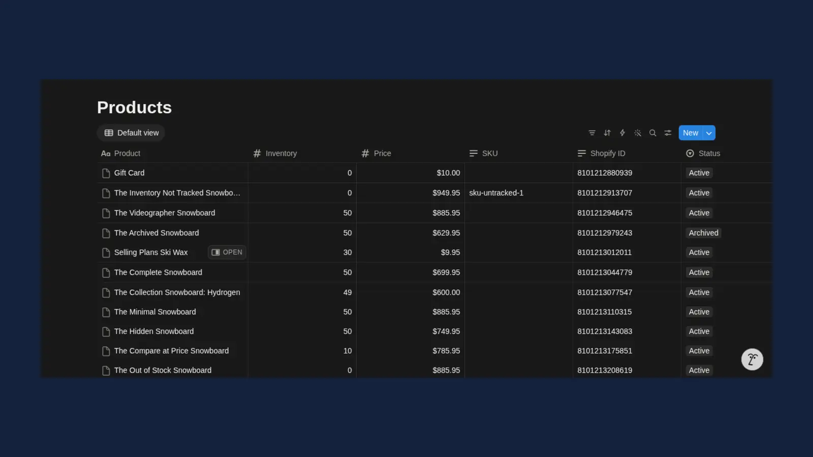Select inventory cell 30 for Ski Wax

(302, 252)
